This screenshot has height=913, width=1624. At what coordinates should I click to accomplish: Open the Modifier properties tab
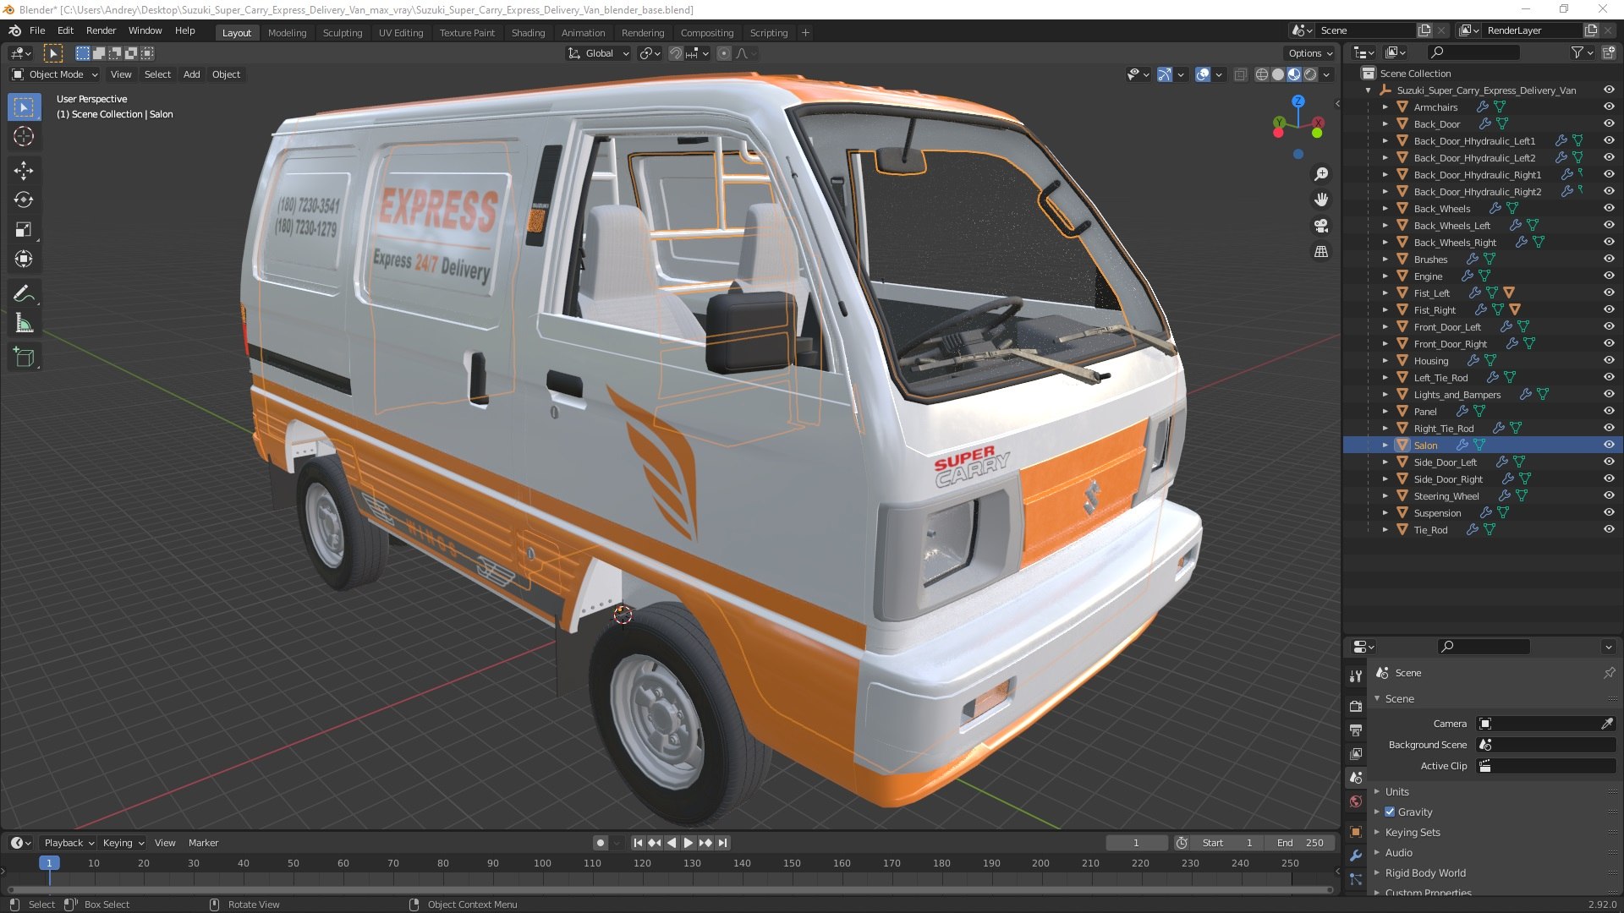tap(1356, 855)
